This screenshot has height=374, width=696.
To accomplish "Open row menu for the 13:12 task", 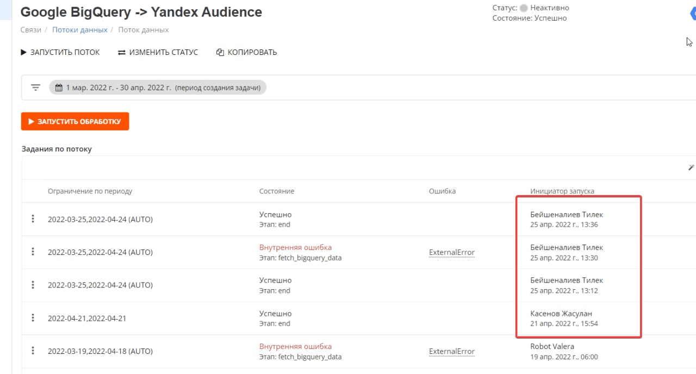I will 33,285.
